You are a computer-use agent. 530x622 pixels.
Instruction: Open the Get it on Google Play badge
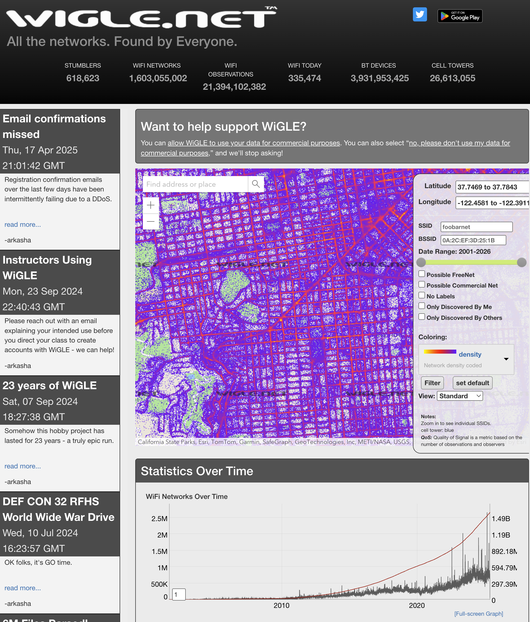(x=460, y=16)
